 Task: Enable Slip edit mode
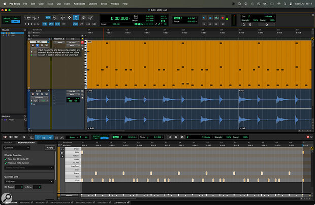[x=7, y=21]
